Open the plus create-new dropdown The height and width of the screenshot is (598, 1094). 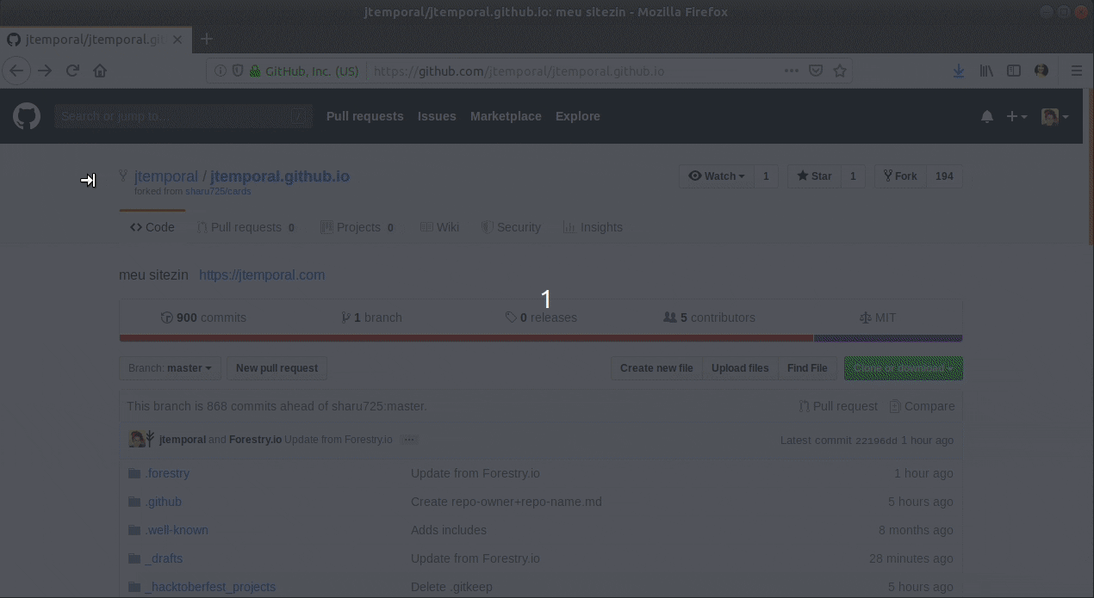[x=1016, y=116]
